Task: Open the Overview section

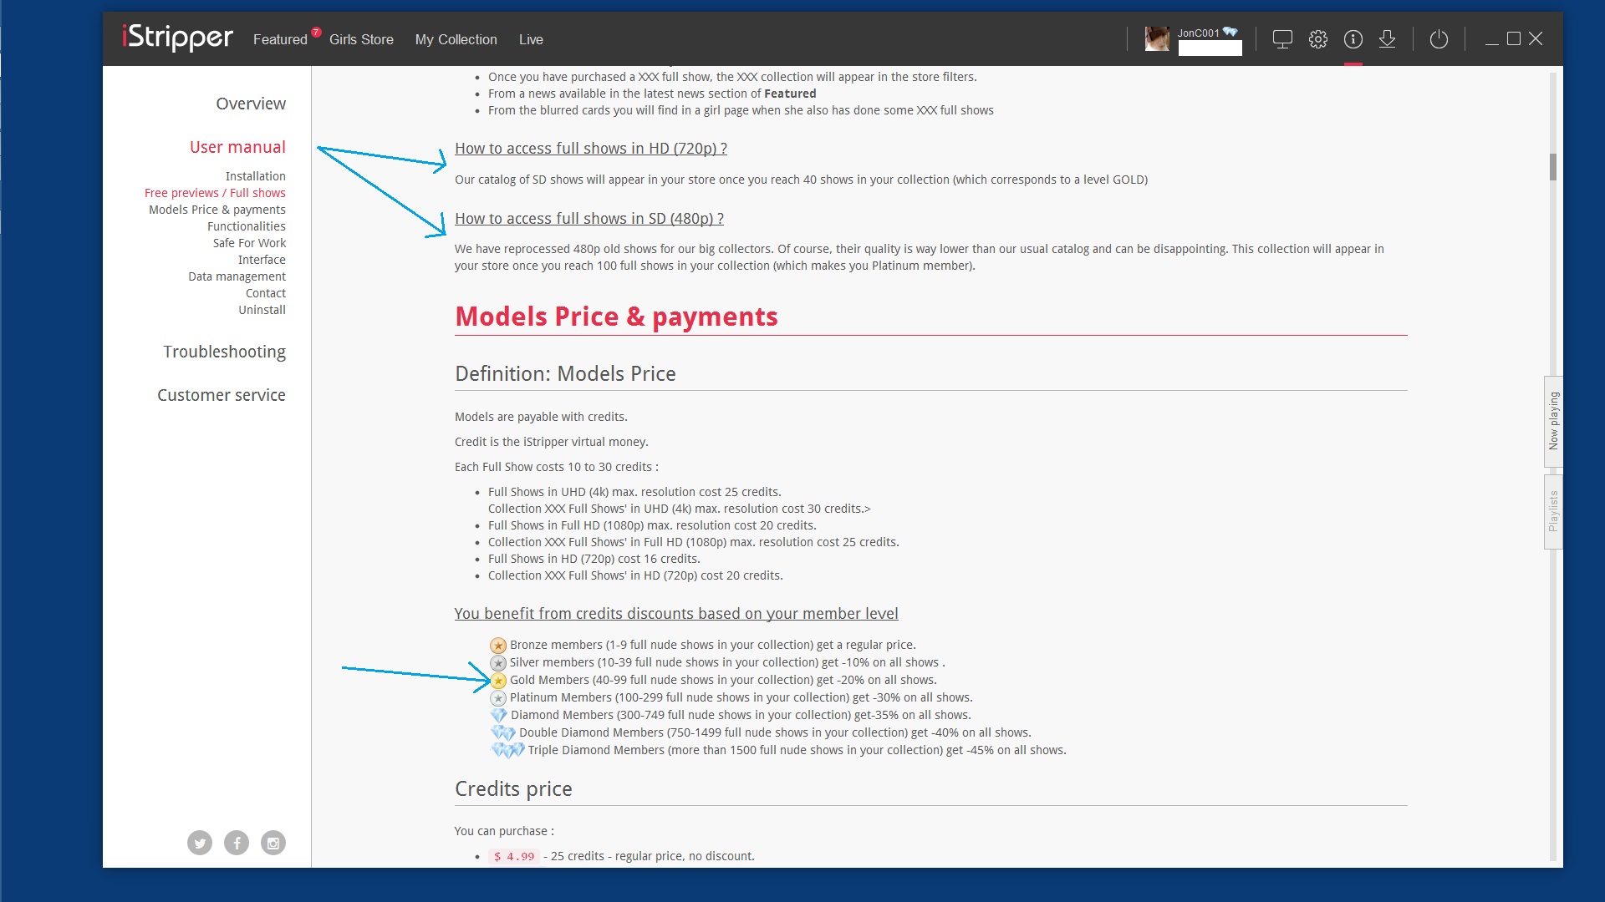Action: click(x=251, y=104)
